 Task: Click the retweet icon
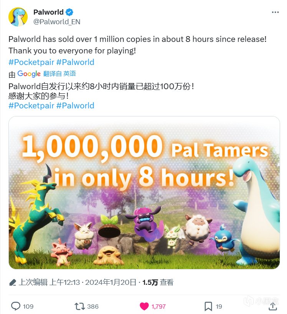(x=79, y=306)
